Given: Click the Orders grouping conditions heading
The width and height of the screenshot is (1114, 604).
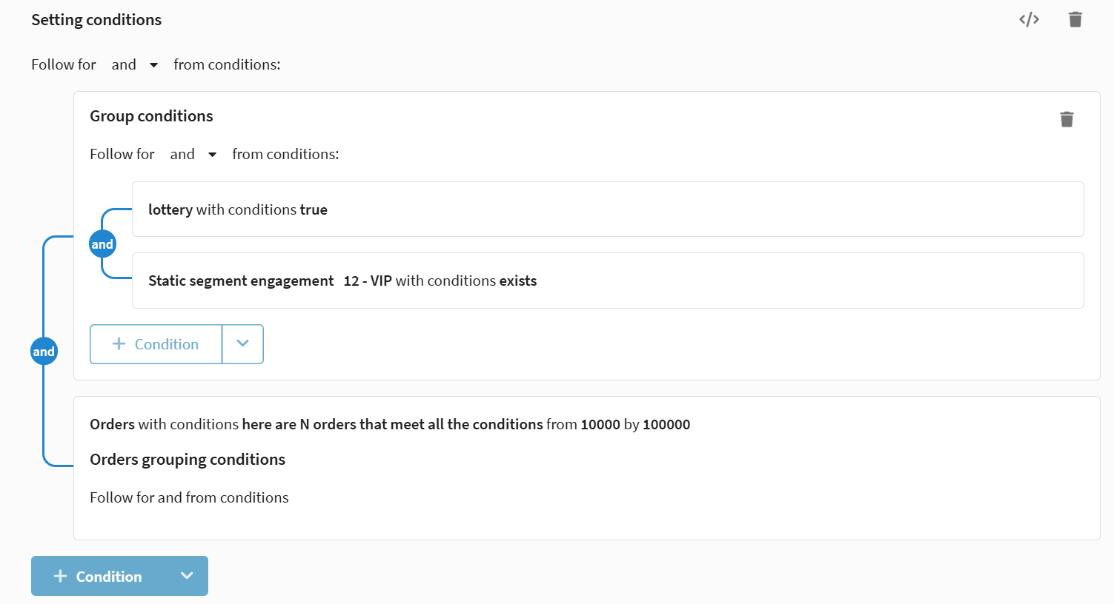Looking at the screenshot, I should click(x=188, y=460).
